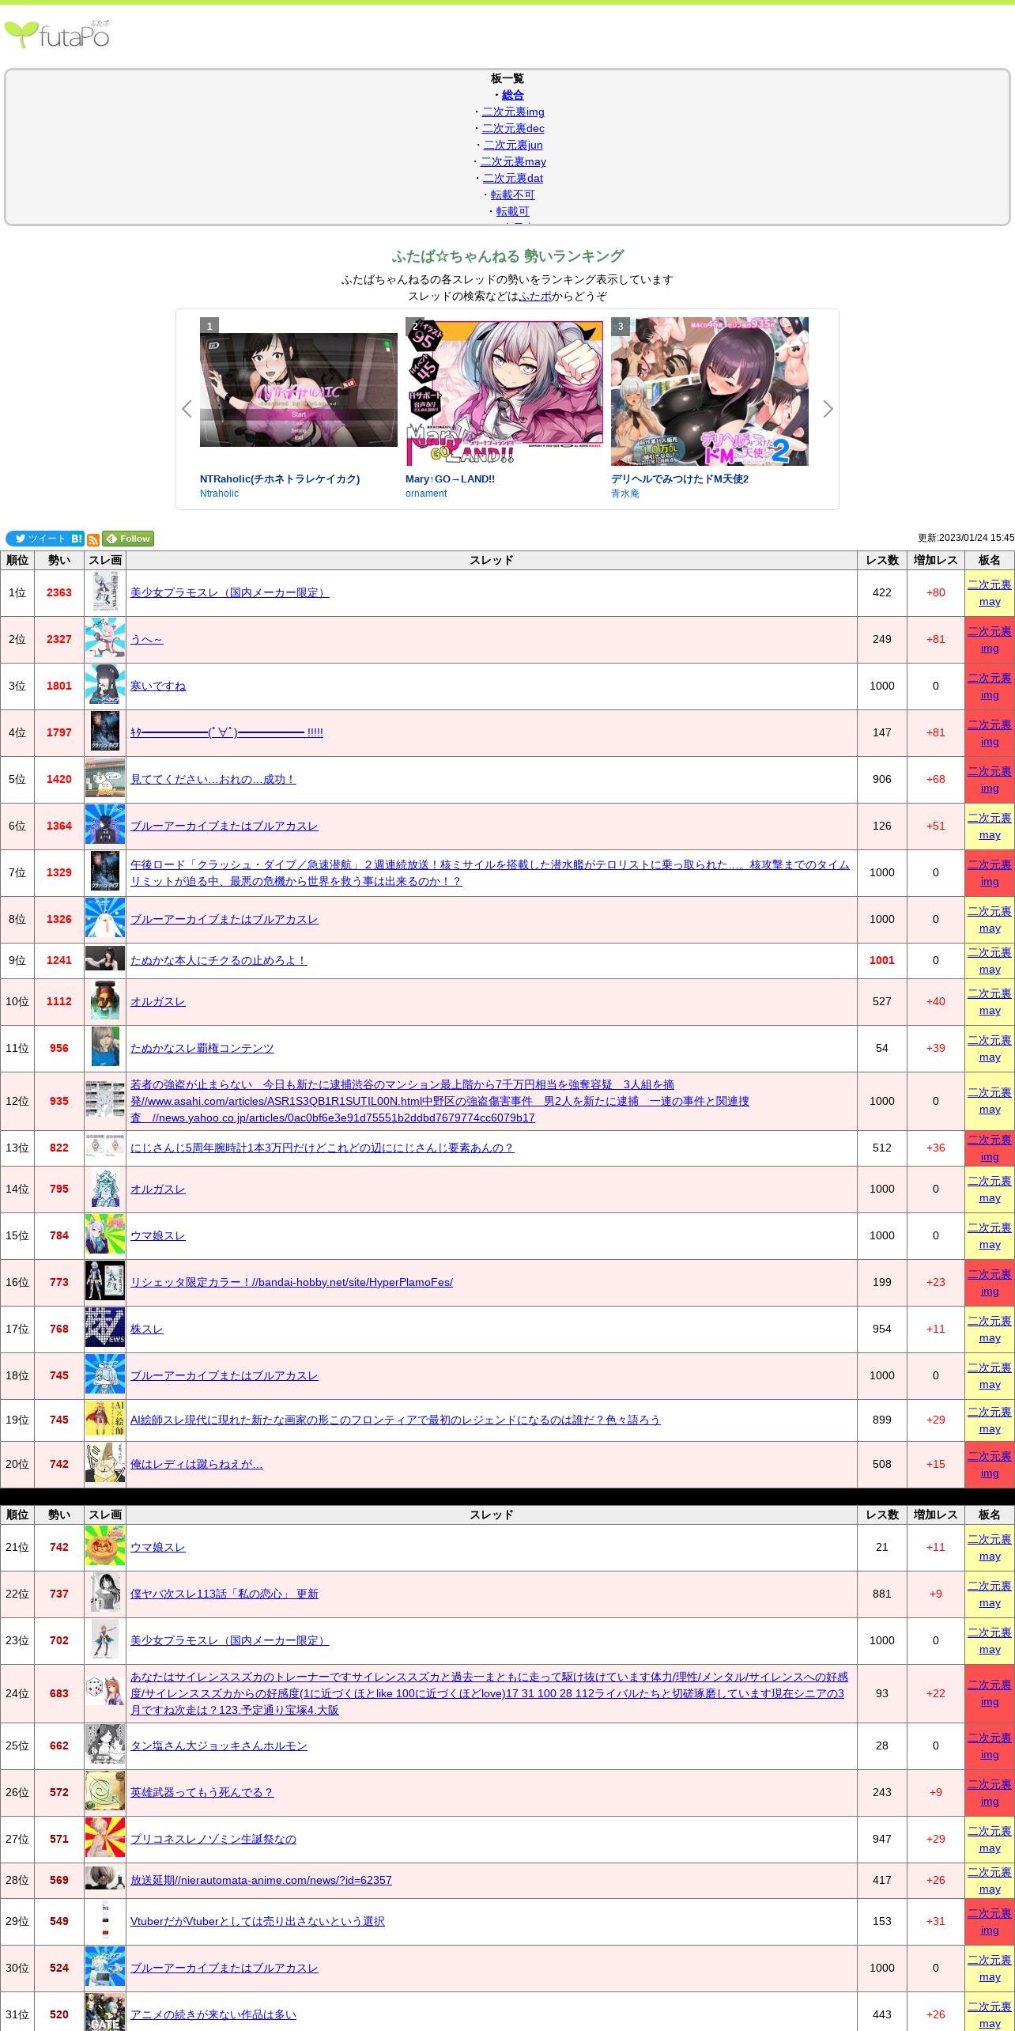This screenshot has height=2031, width=1015.
Task: Open the 6位 ブルーアーカイブ thread
Action: tap(225, 826)
